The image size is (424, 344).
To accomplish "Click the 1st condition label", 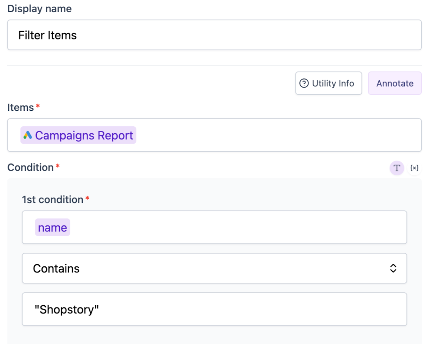I will click(x=52, y=200).
